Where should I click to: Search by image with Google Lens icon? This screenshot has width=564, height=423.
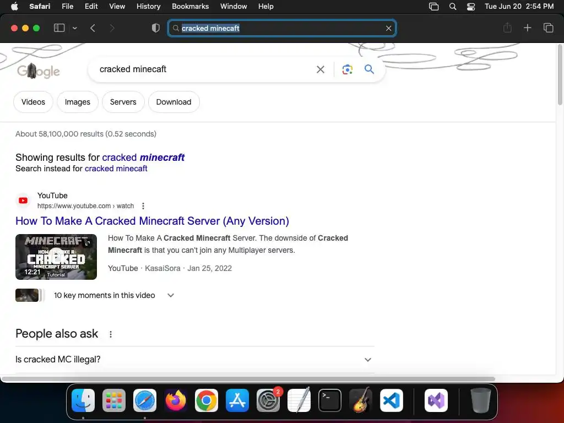pos(347,69)
